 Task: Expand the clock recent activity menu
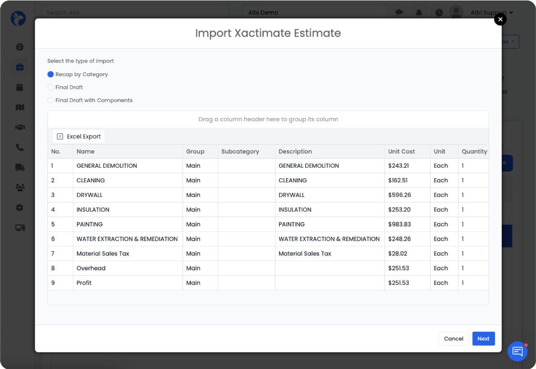click(x=439, y=13)
